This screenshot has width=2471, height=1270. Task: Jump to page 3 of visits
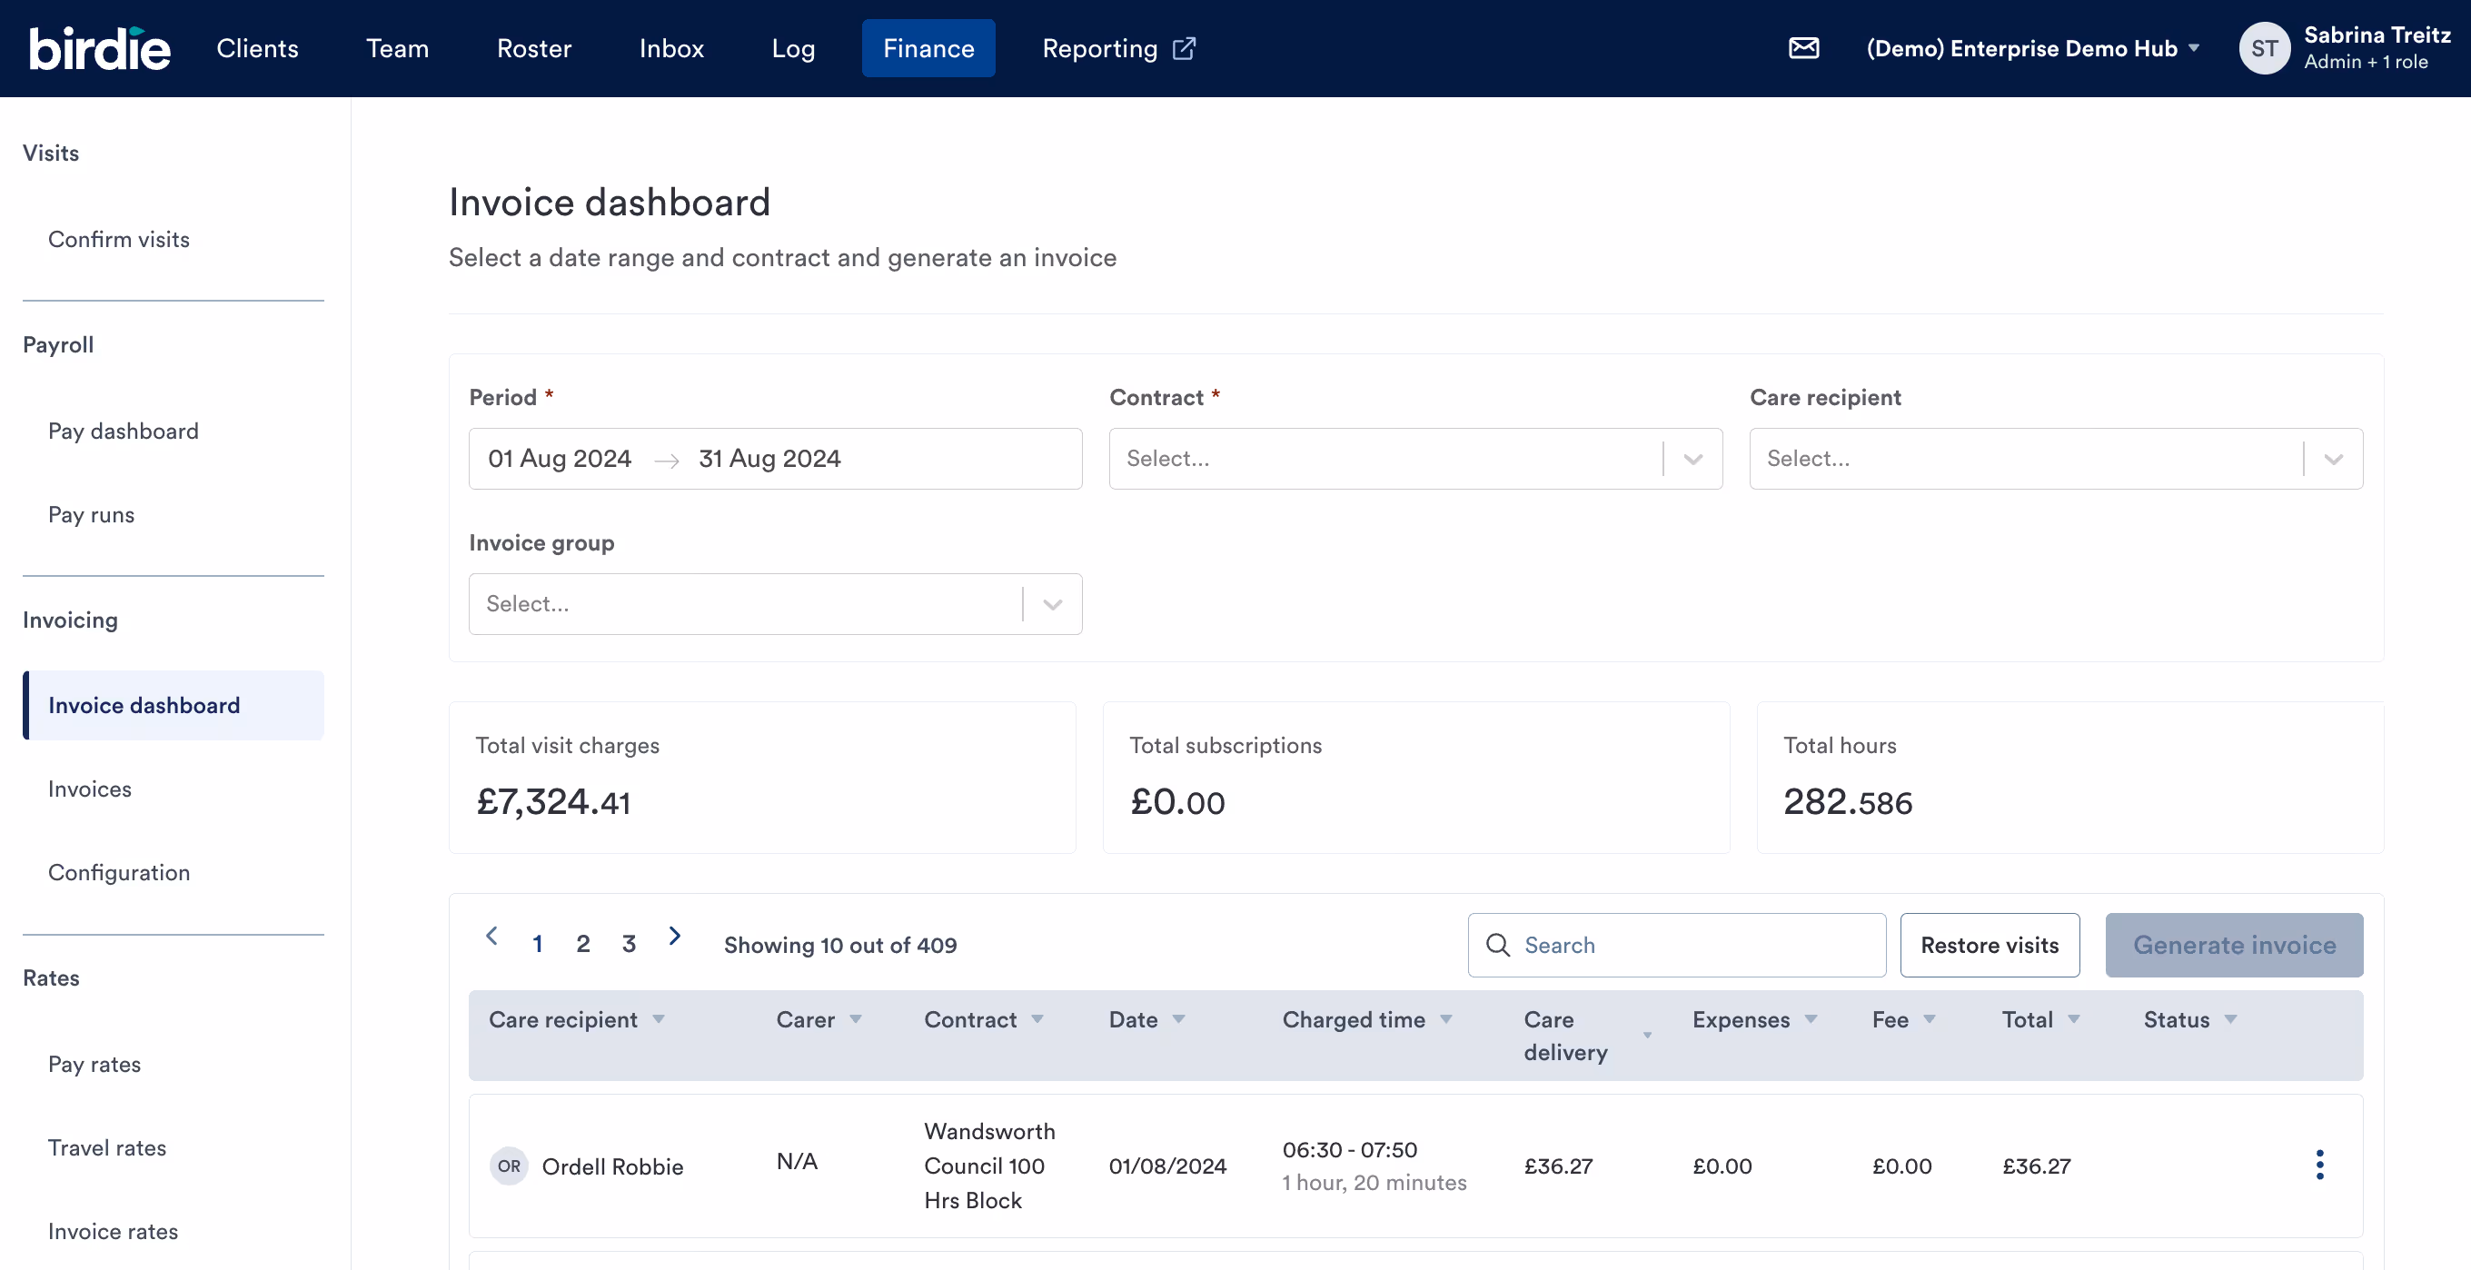[629, 944]
